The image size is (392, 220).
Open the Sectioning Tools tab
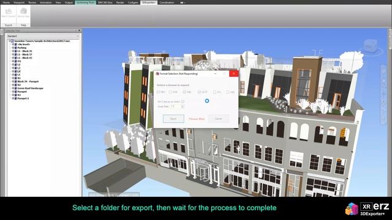click(86, 2)
